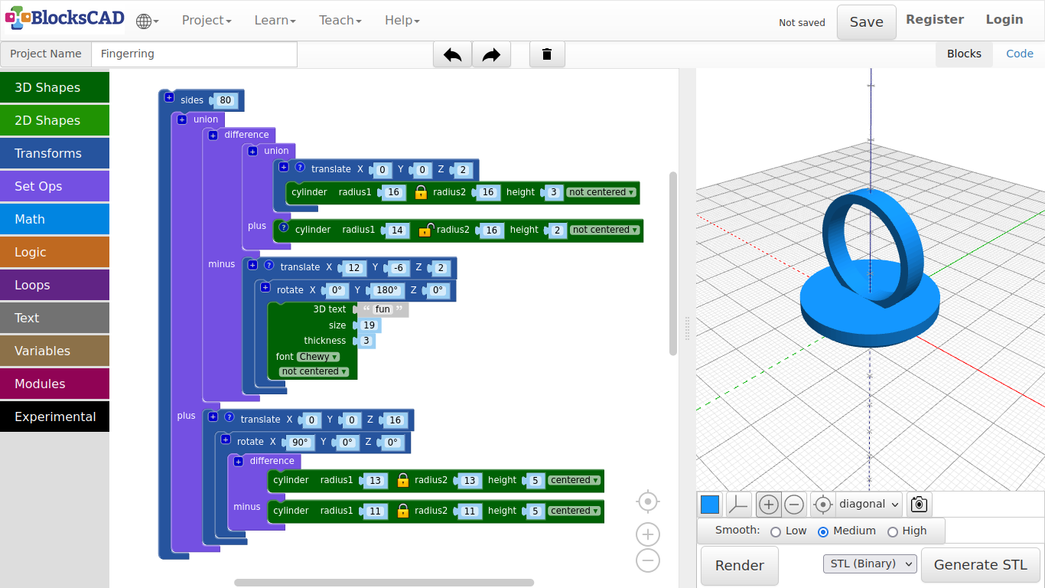
Task: Select High smoothness option
Action: click(x=892, y=531)
